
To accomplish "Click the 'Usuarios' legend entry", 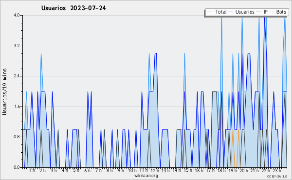I will point(245,12).
